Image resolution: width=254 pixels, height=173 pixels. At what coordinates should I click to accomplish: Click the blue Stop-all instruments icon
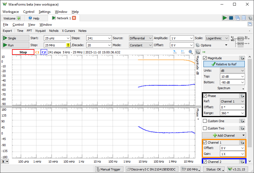pyautogui.click(x=231, y=18)
